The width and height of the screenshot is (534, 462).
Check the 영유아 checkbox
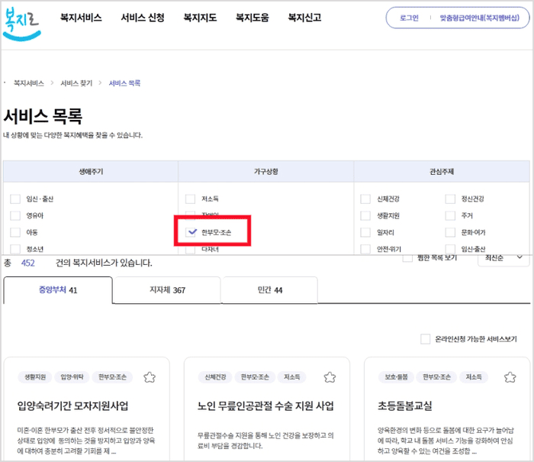(15, 215)
